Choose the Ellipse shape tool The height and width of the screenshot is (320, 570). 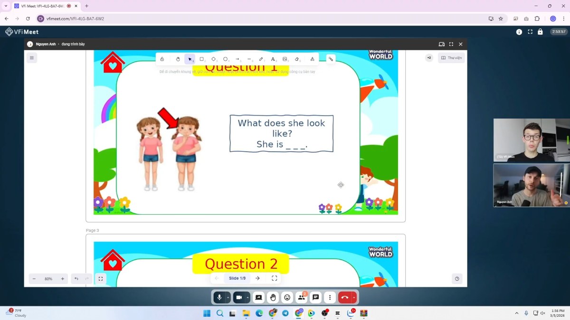tap(226, 59)
